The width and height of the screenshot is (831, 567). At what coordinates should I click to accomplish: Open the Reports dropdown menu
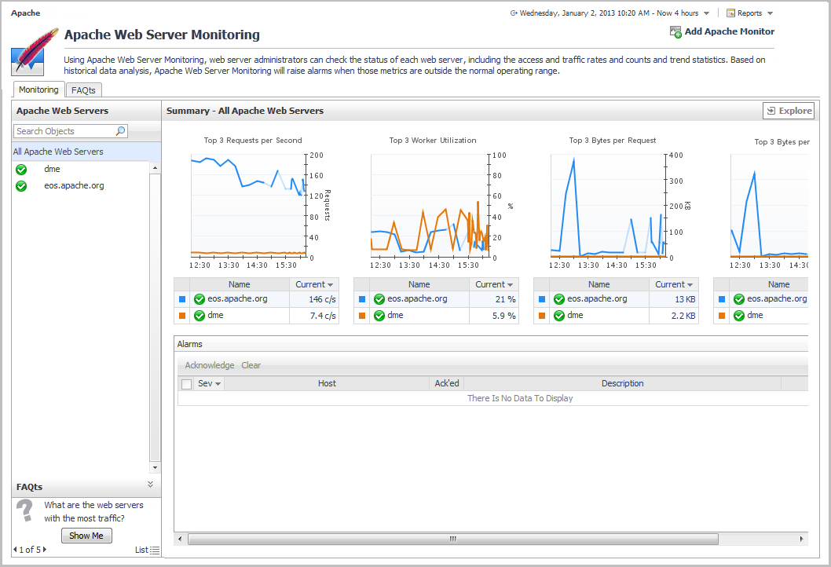[x=770, y=13]
